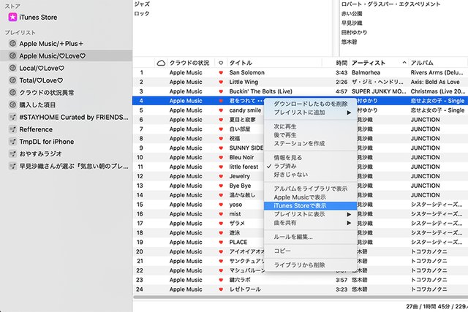This screenshot has height=312, width=468.
Task: Choose iTunes Storeで表示 from context menu
Action: (301, 206)
